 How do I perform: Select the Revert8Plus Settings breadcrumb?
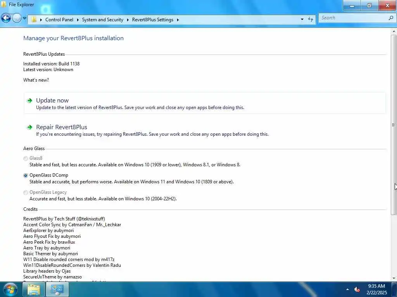(153, 20)
